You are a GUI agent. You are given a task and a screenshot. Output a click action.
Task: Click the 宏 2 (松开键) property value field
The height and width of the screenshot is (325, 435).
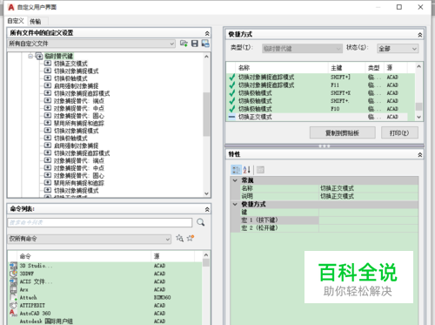(x=368, y=228)
